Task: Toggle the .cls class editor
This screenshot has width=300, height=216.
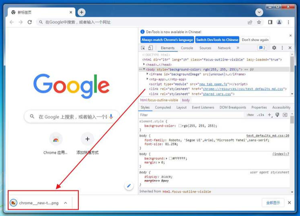Action: 260,115
